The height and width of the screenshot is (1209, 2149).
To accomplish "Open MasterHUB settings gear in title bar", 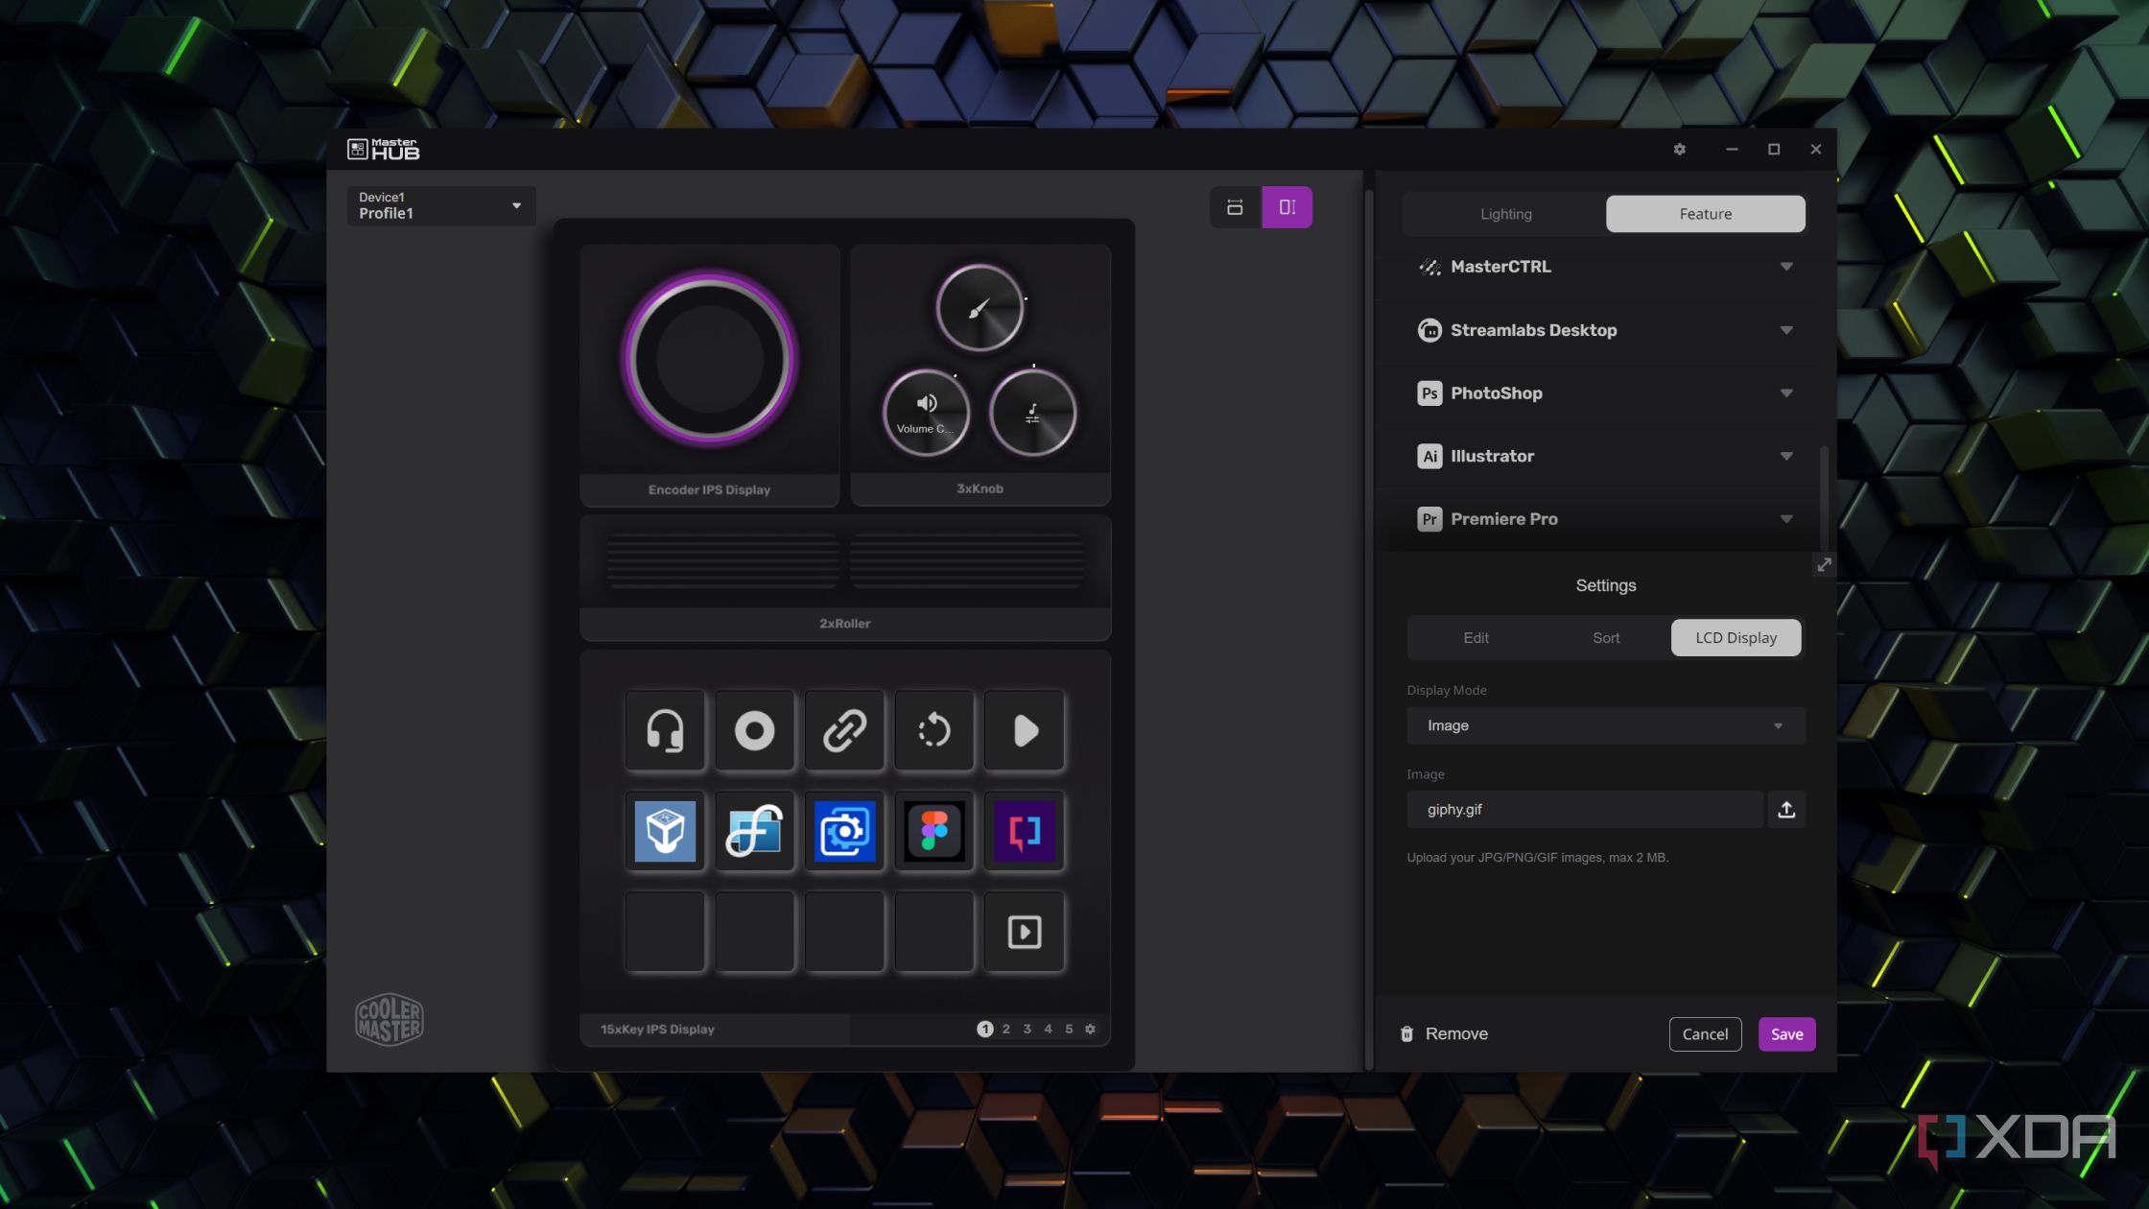I will click(1679, 149).
